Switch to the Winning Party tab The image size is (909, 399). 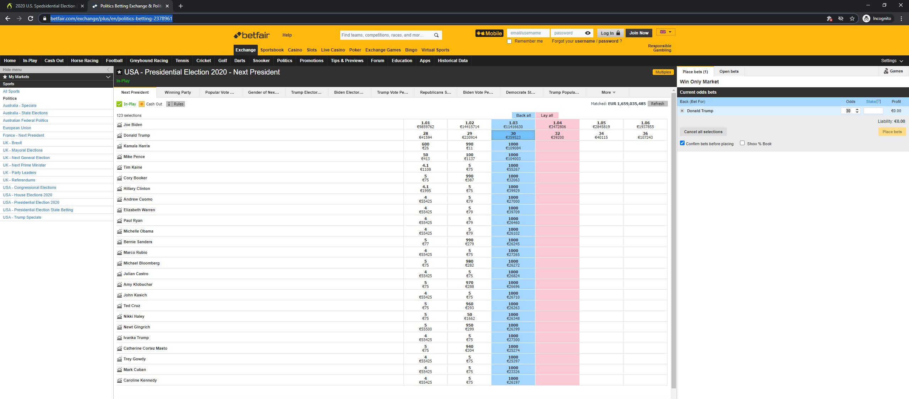[x=178, y=92]
